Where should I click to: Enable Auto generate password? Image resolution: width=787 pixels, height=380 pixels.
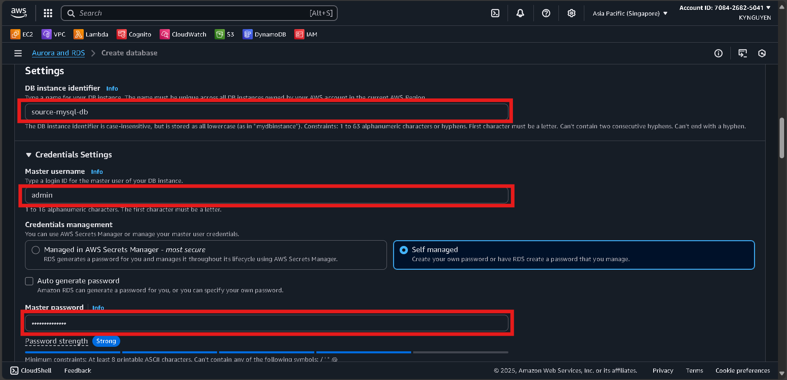click(x=29, y=281)
